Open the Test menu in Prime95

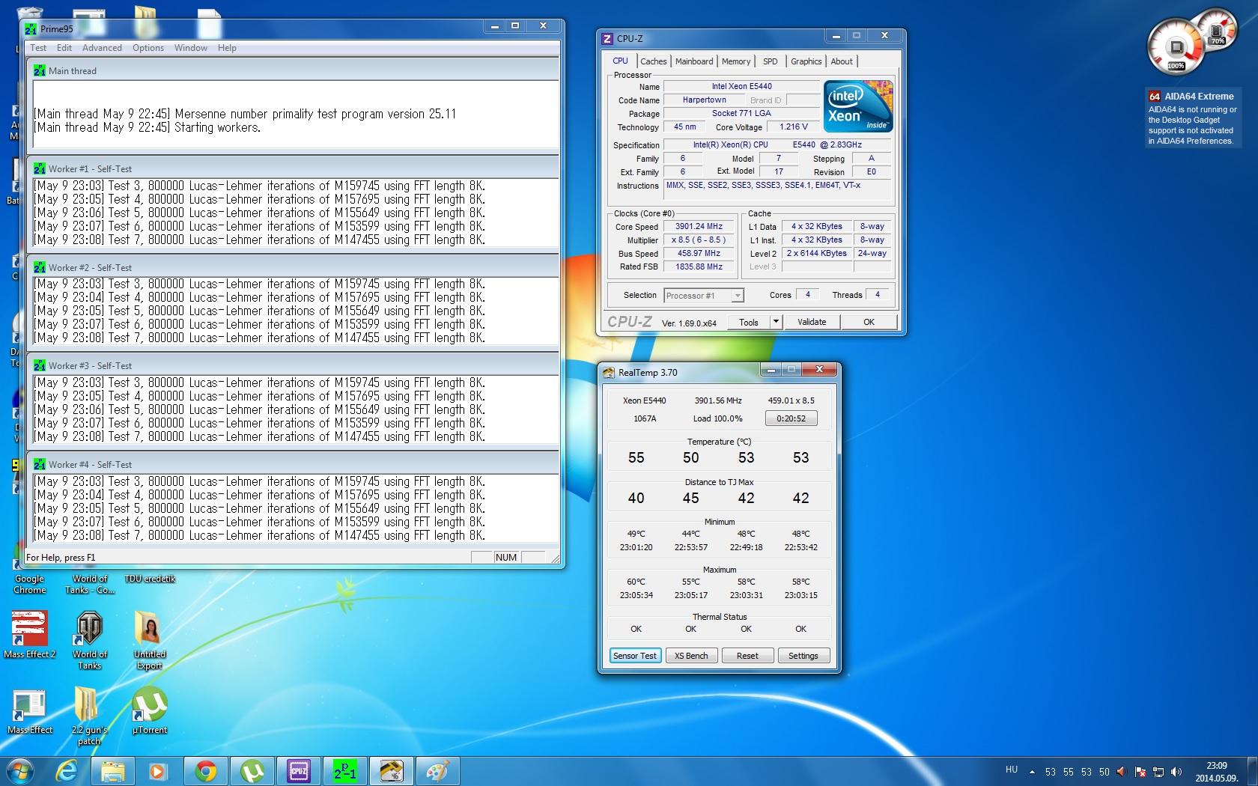click(x=38, y=47)
